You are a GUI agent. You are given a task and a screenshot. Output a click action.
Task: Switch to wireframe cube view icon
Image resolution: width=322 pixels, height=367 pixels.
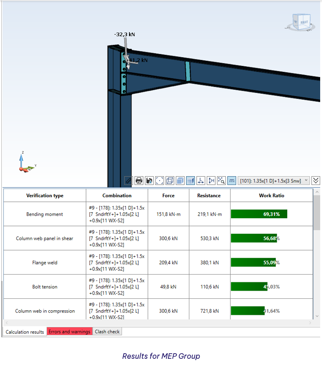click(x=170, y=181)
